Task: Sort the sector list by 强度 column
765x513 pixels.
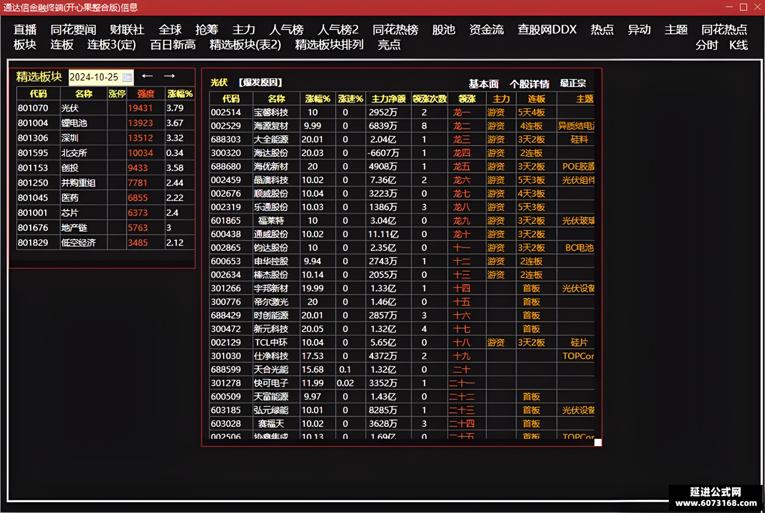Action: pos(145,94)
